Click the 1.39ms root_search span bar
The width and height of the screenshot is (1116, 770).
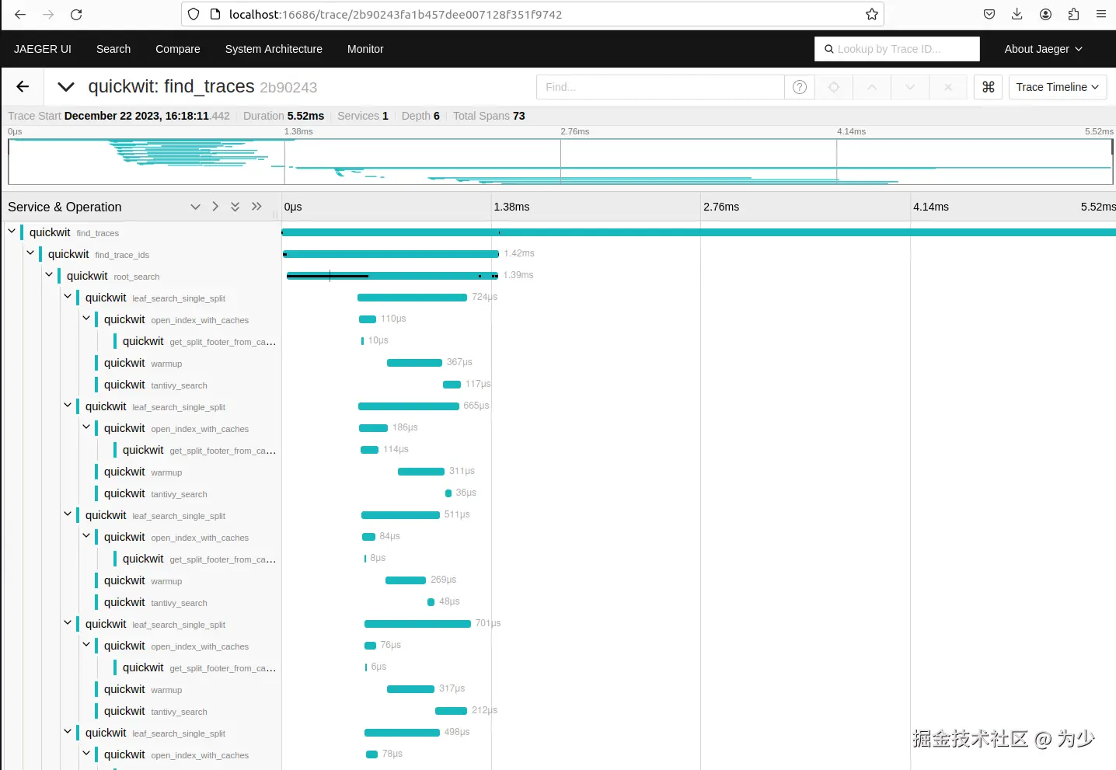point(392,276)
